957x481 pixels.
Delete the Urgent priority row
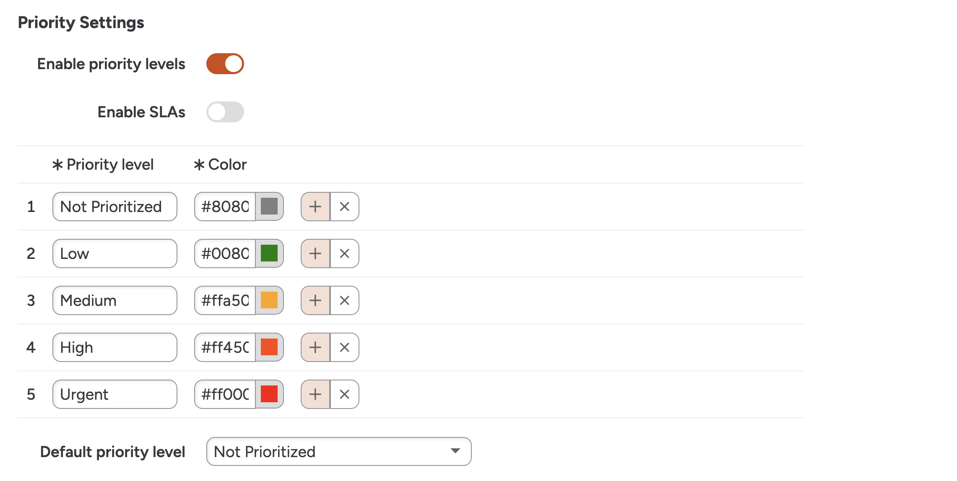pos(344,394)
